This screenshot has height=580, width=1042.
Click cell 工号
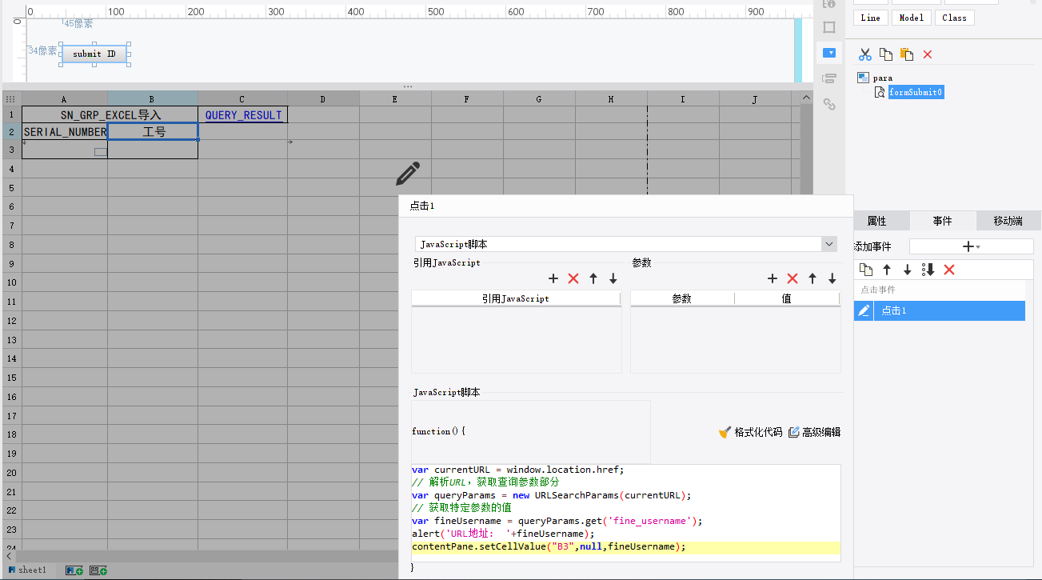click(153, 132)
